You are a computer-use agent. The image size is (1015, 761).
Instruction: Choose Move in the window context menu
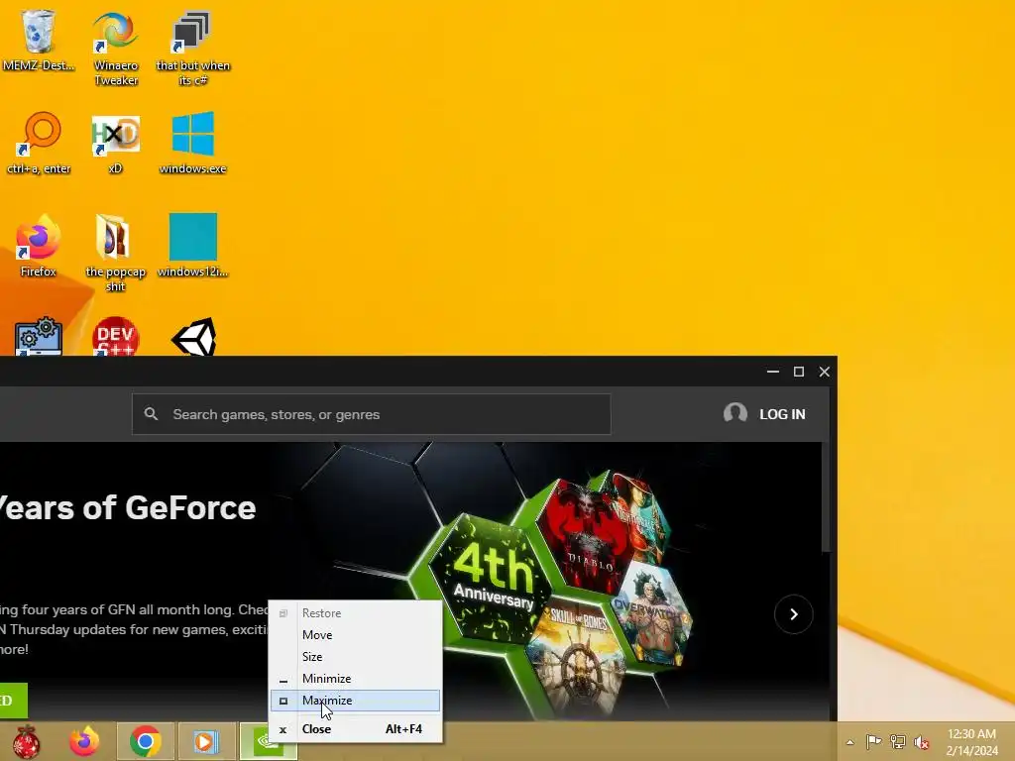pos(356,635)
